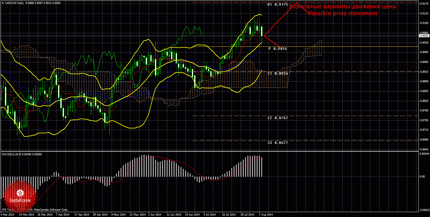Image resolution: width=430 pixels, height=217 pixels.
Task: Select the S3 0.8677 support label
Action: [x=278, y=143]
